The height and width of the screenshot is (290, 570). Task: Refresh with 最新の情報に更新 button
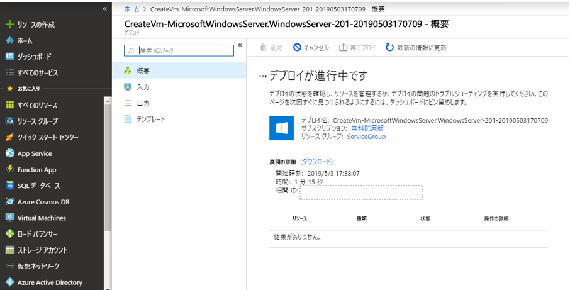pos(416,48)
